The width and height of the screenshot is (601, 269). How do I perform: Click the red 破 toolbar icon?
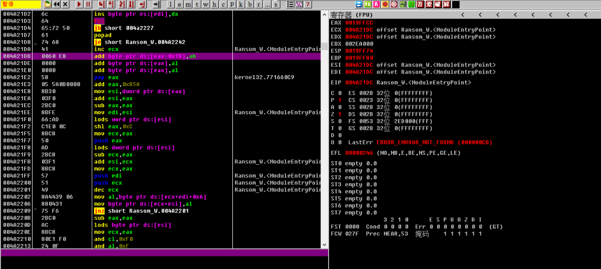(x=437, y=5)
